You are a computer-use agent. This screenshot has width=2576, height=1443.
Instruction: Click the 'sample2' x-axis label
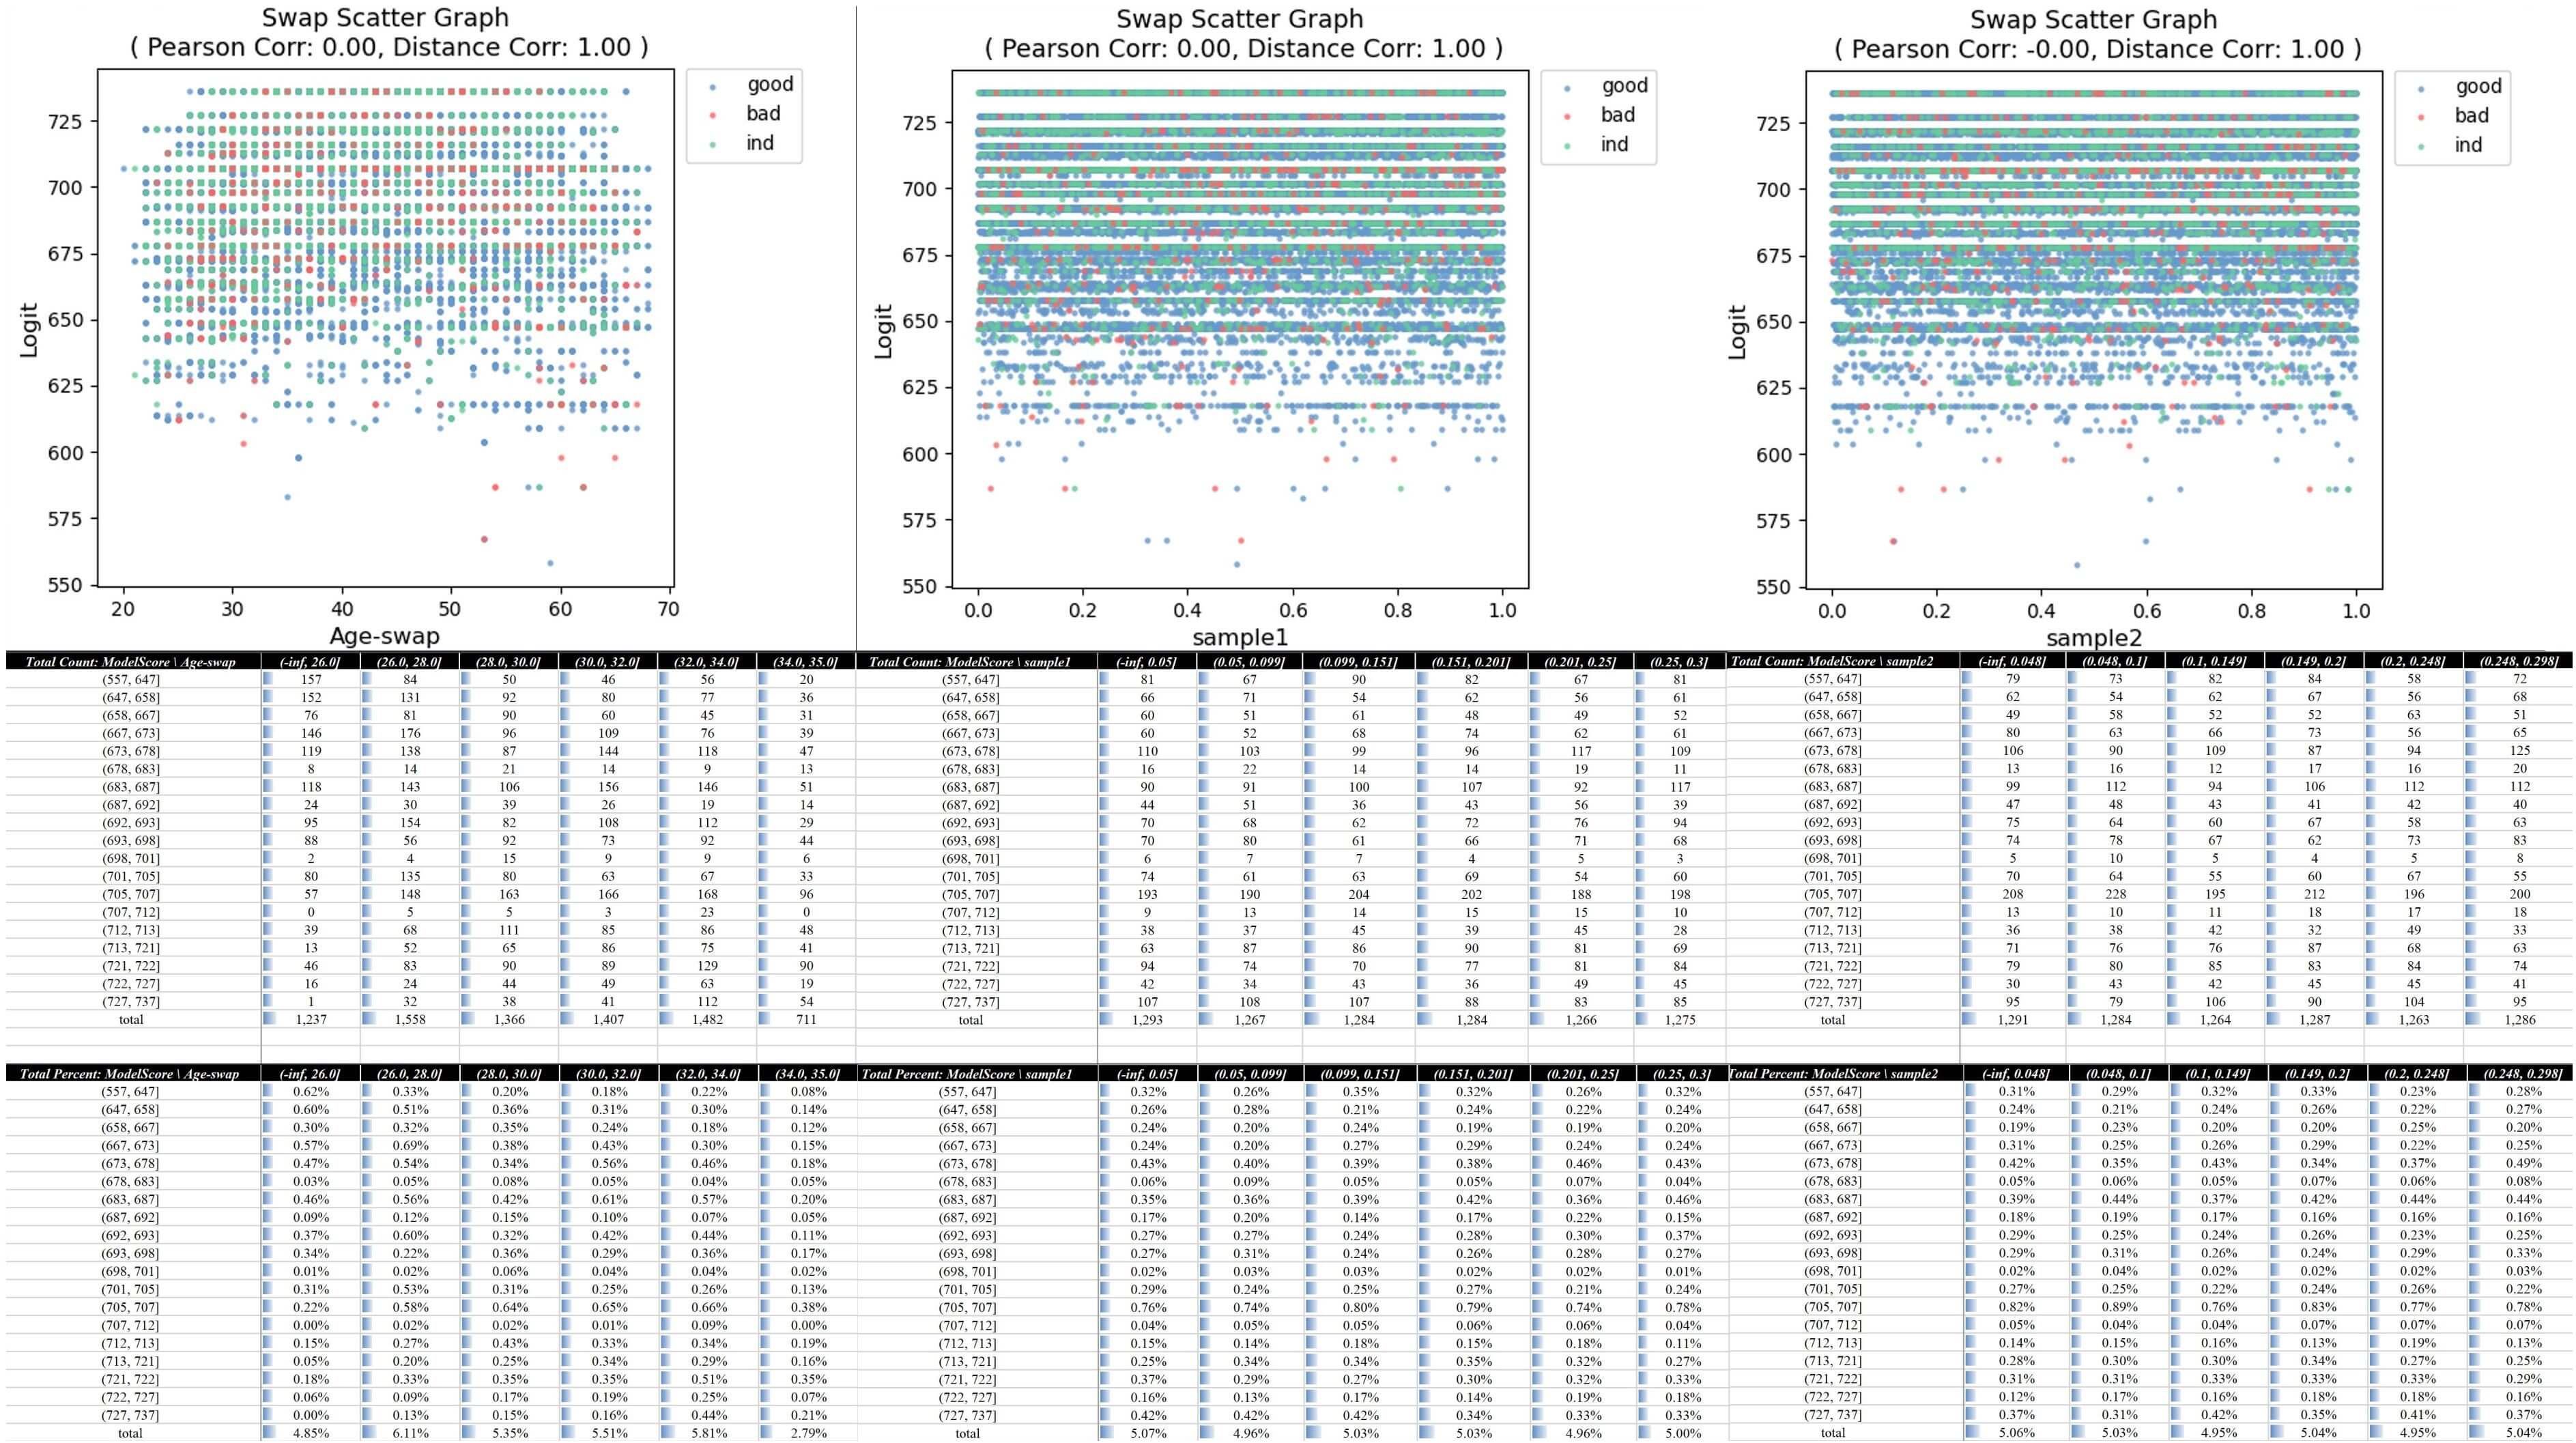tap(2094, 638)
